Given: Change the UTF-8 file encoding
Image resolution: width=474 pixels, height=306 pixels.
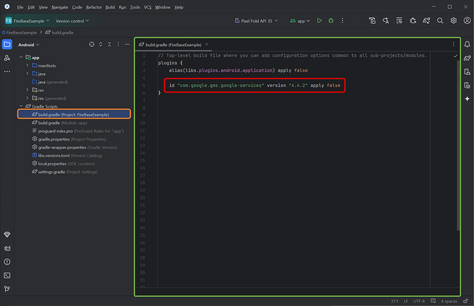Looking at the screenshot, I should point(419,301).
